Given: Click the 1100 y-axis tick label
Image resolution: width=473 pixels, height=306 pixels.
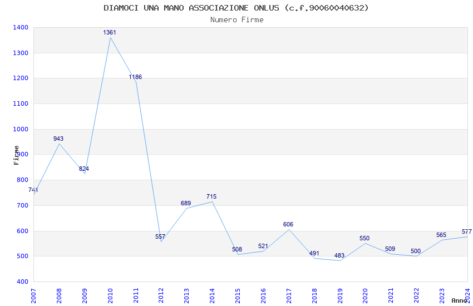Looking at the screenshot, I should pyautogui.click(x=21, y=103).
